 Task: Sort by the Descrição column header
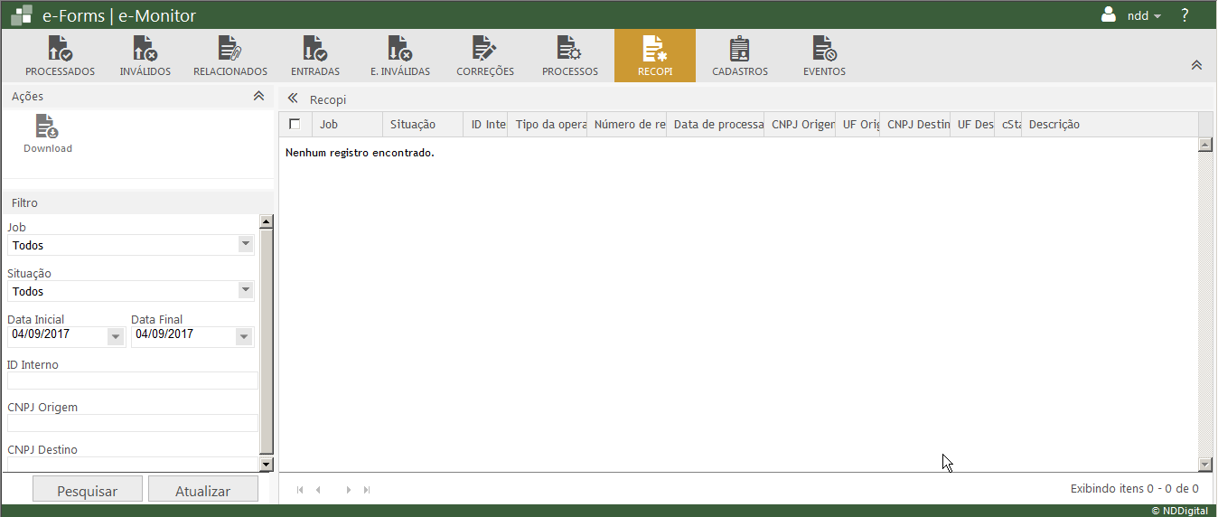[x=1110, y=125]
